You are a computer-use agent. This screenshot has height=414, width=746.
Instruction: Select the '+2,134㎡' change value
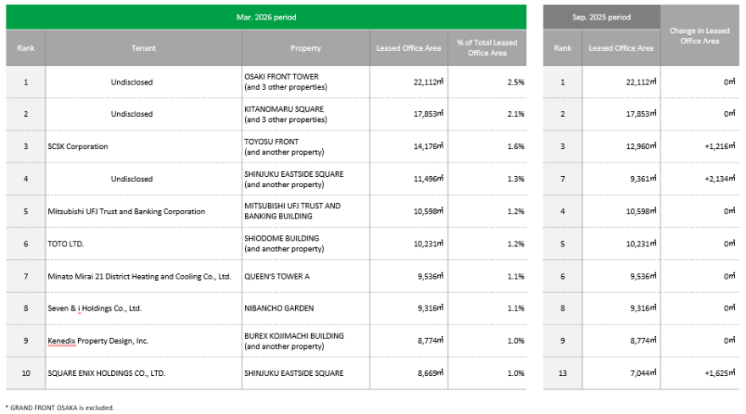coord(720,179)
